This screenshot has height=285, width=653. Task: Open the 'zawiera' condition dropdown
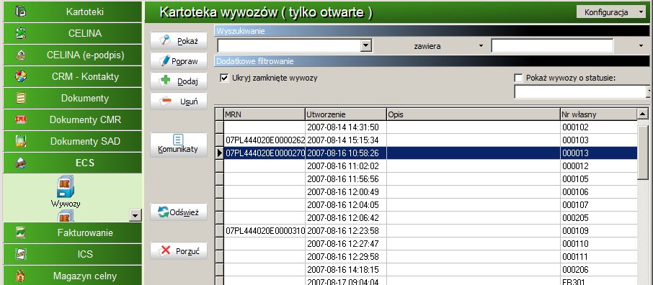(481, 46)
